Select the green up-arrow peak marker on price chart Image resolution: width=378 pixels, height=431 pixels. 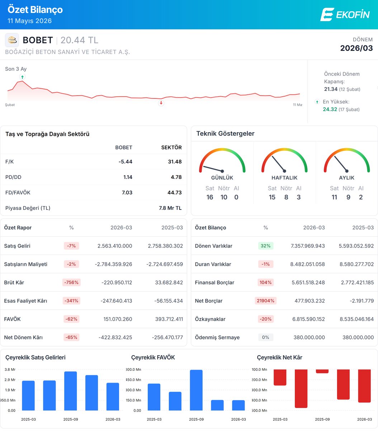pyautogui.click(x=23, y=77)
